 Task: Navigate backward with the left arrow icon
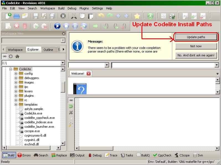118,16
